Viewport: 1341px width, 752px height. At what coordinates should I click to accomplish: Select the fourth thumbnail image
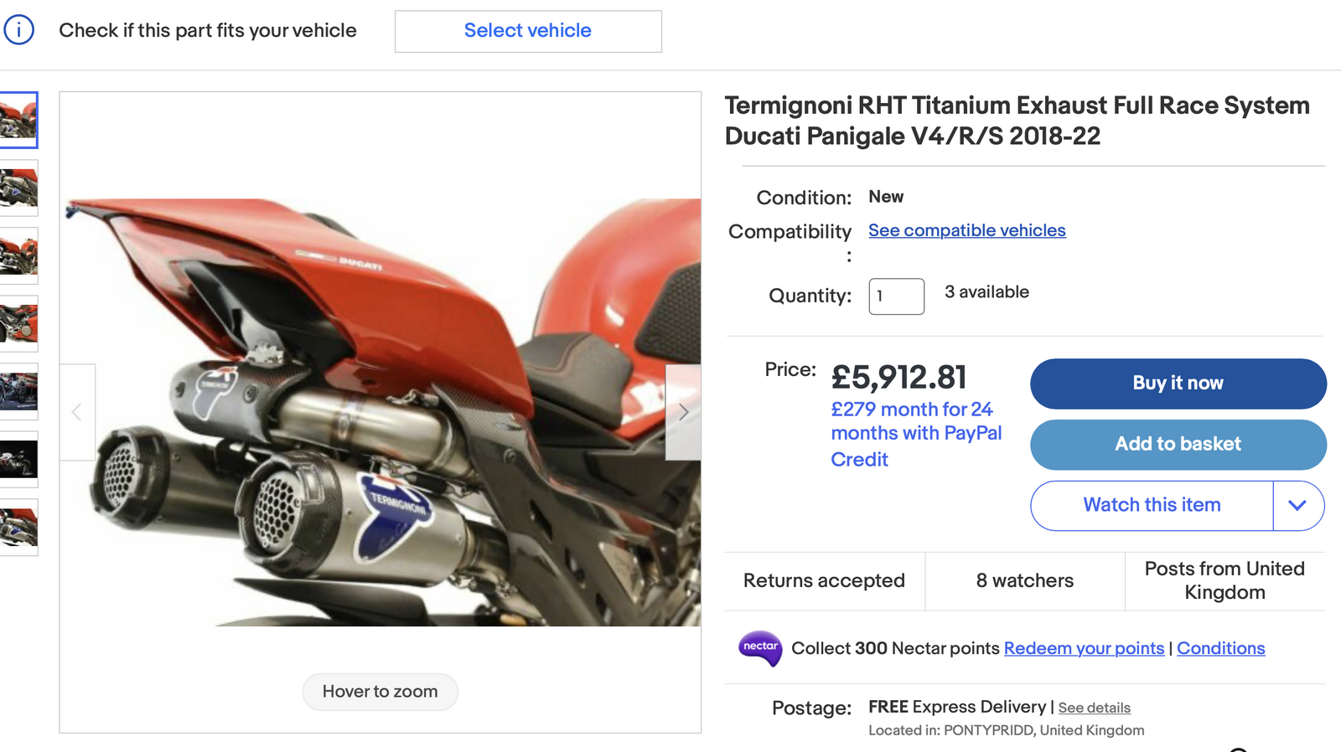coord(18,323)
